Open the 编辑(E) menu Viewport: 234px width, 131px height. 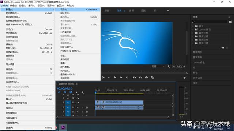click(x=14, y=5)
